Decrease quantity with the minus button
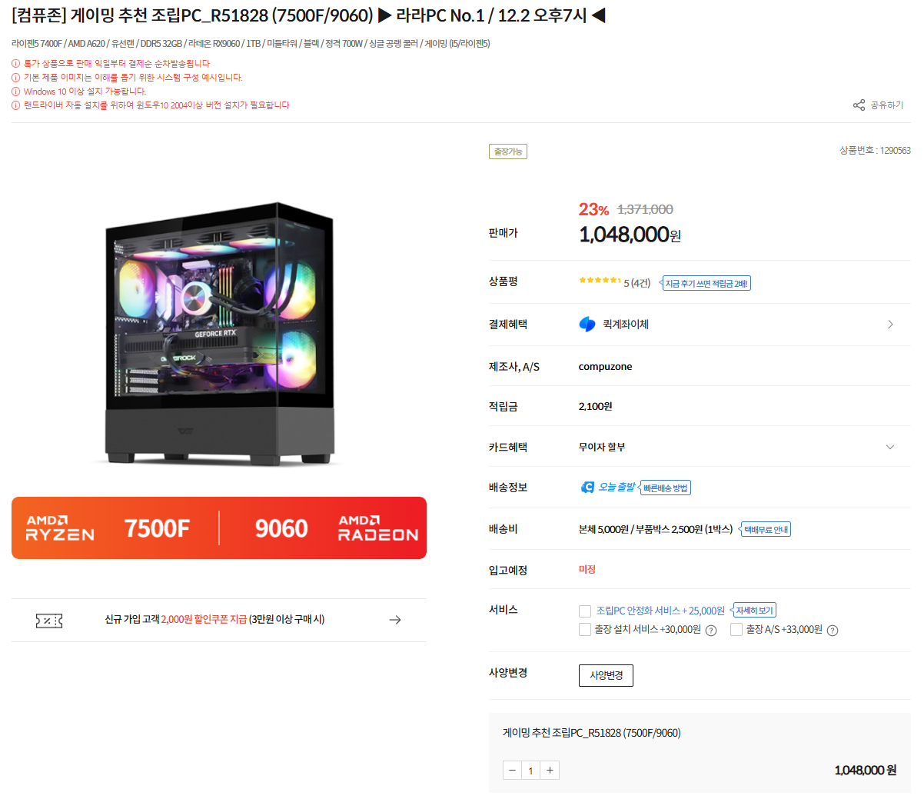Screen dimensions: 924x809 point(512,771)
